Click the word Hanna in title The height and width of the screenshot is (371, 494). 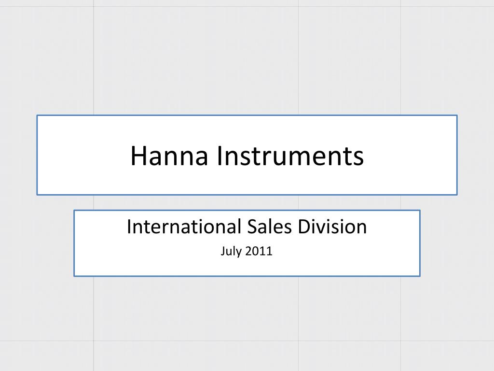click(169, 156)
